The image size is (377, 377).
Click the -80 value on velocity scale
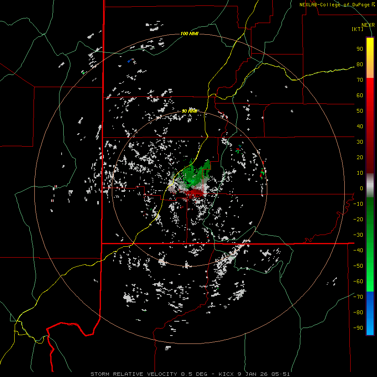click(358, 312)
